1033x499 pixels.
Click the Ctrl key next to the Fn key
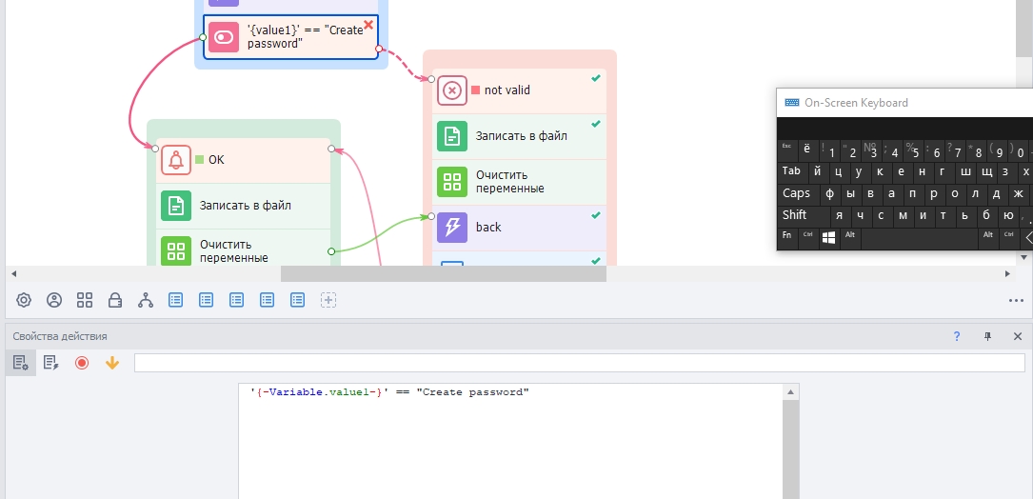click(807, 238)
